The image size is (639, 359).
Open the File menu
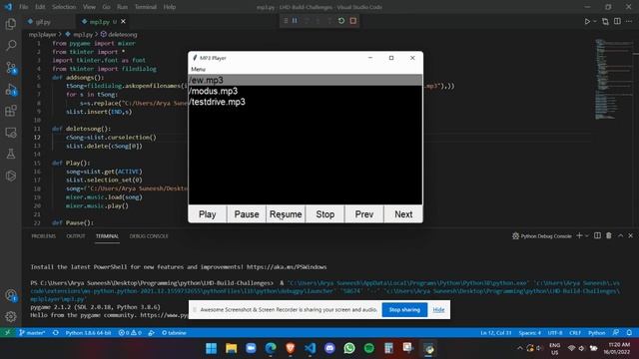point(24,7)
